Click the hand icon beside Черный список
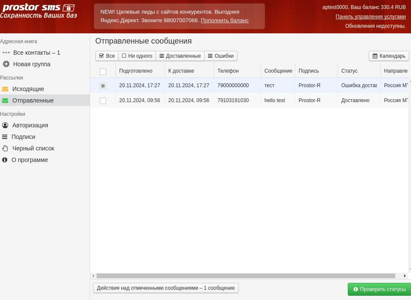 (x=5, y=148)
